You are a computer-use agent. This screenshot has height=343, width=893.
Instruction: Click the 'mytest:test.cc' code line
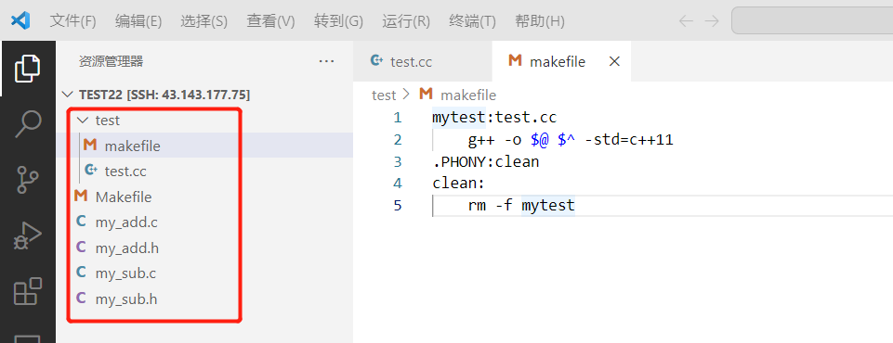494,118
